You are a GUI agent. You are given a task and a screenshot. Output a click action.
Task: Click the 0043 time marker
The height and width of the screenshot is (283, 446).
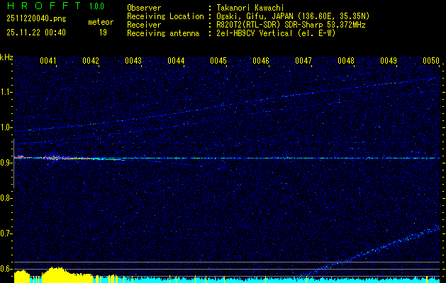[133, 61]
